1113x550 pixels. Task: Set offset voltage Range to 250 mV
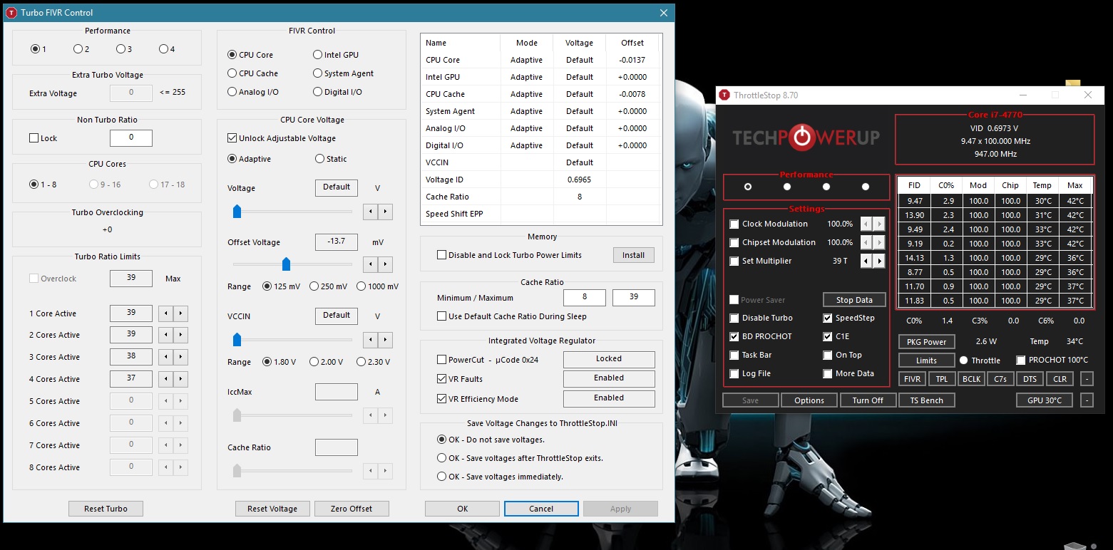[x=314, y=286]
